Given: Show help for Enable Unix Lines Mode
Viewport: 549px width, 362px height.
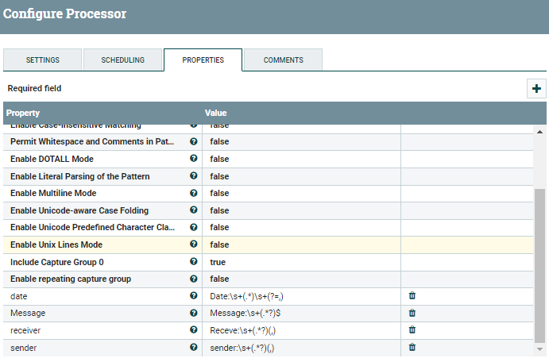Looking at the screenshot, I should 194,245.
